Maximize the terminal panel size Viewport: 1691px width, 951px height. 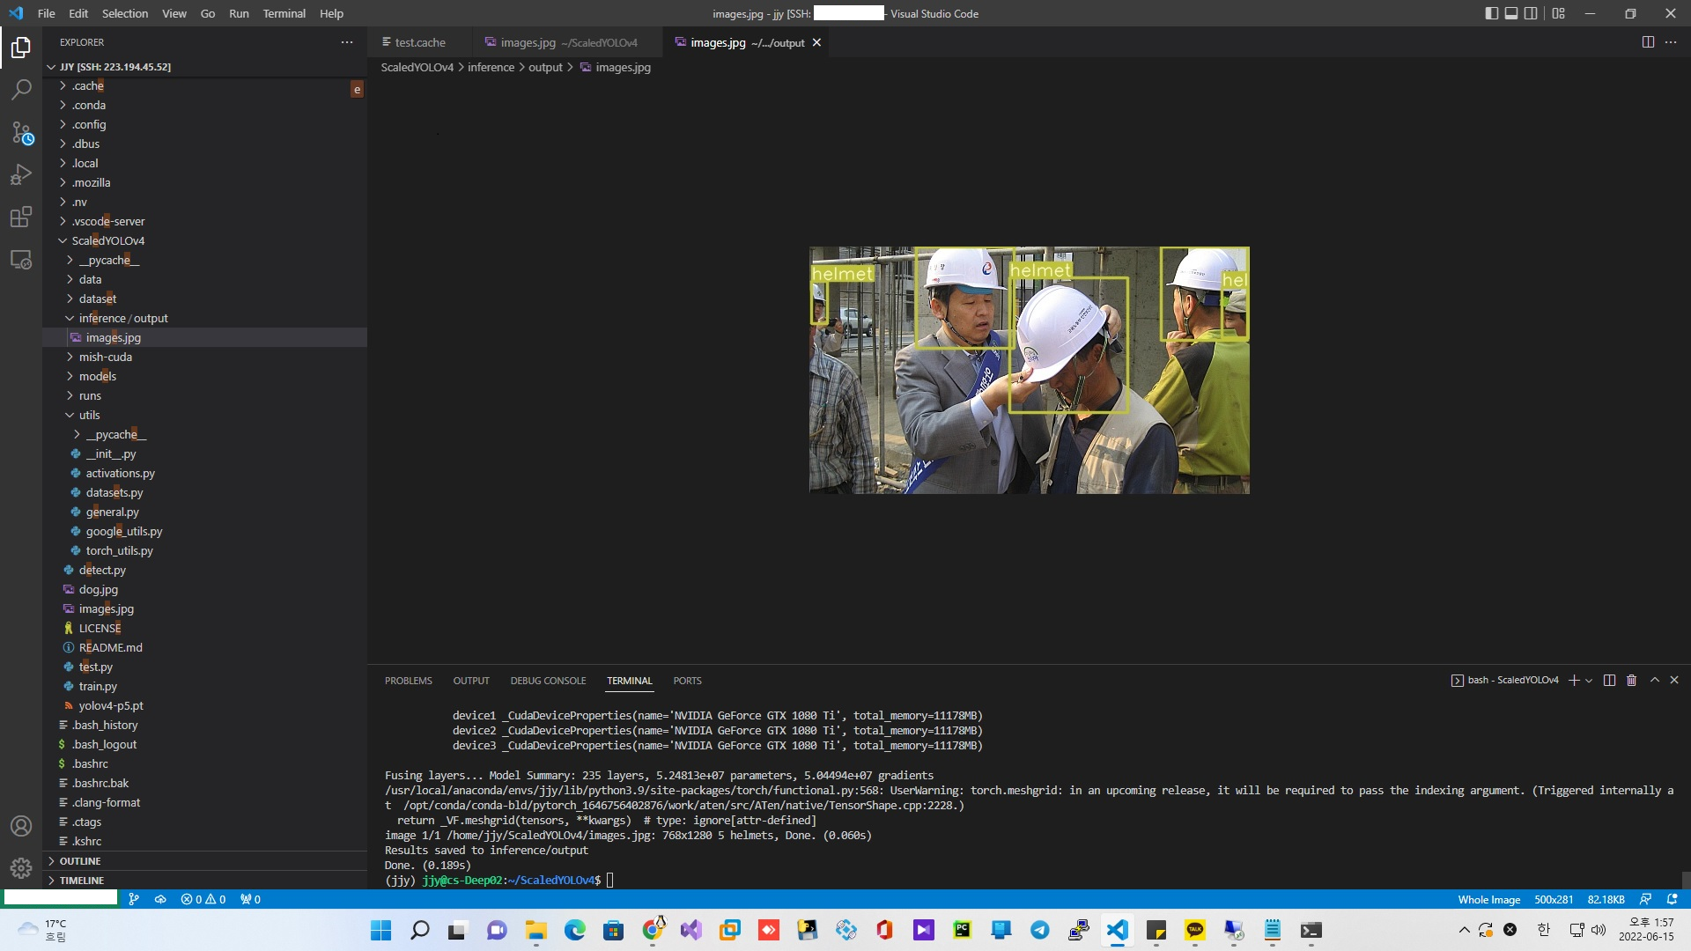click(1655, 680)
